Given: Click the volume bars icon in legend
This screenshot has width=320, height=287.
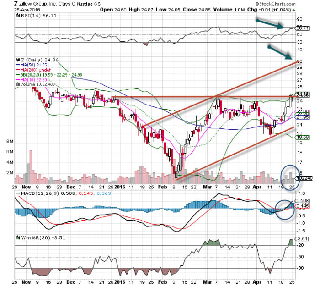Looking at the screenshot, I should coord(18,84).
